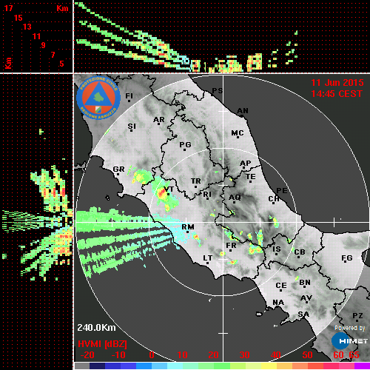Screen dimensions: 370x370
Task: Select the FG city label
Action: [x=347, y=258]
